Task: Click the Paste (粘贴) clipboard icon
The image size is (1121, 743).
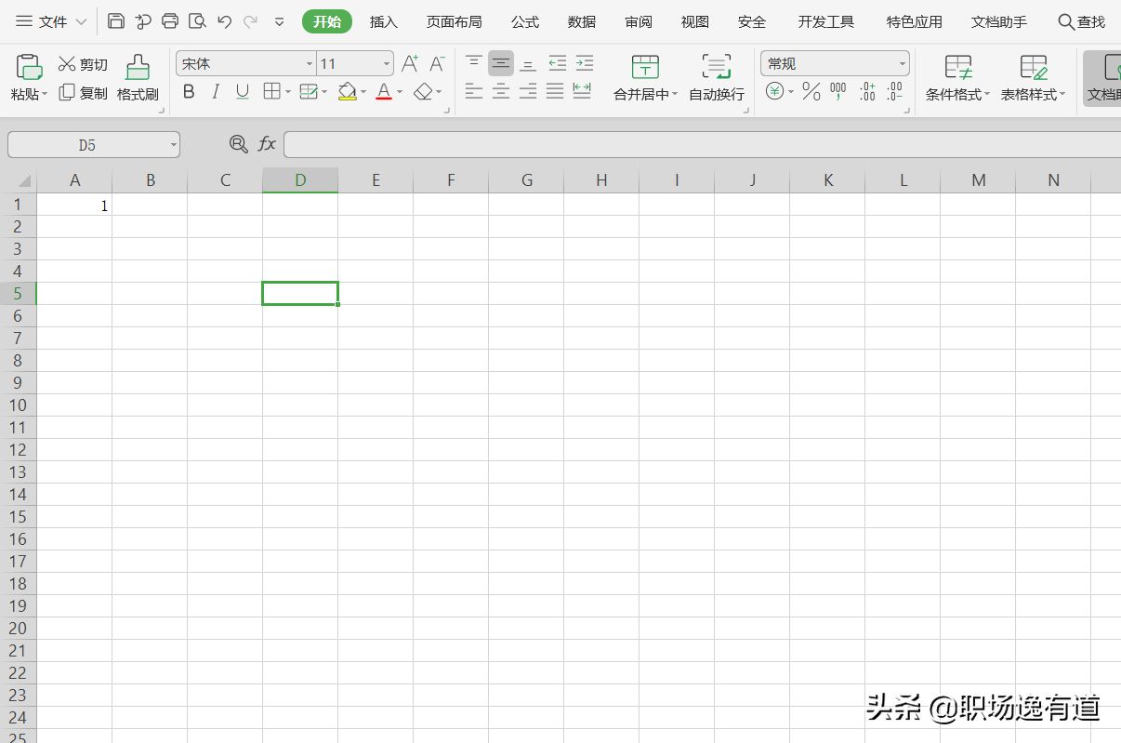Action: pos(30,67)
